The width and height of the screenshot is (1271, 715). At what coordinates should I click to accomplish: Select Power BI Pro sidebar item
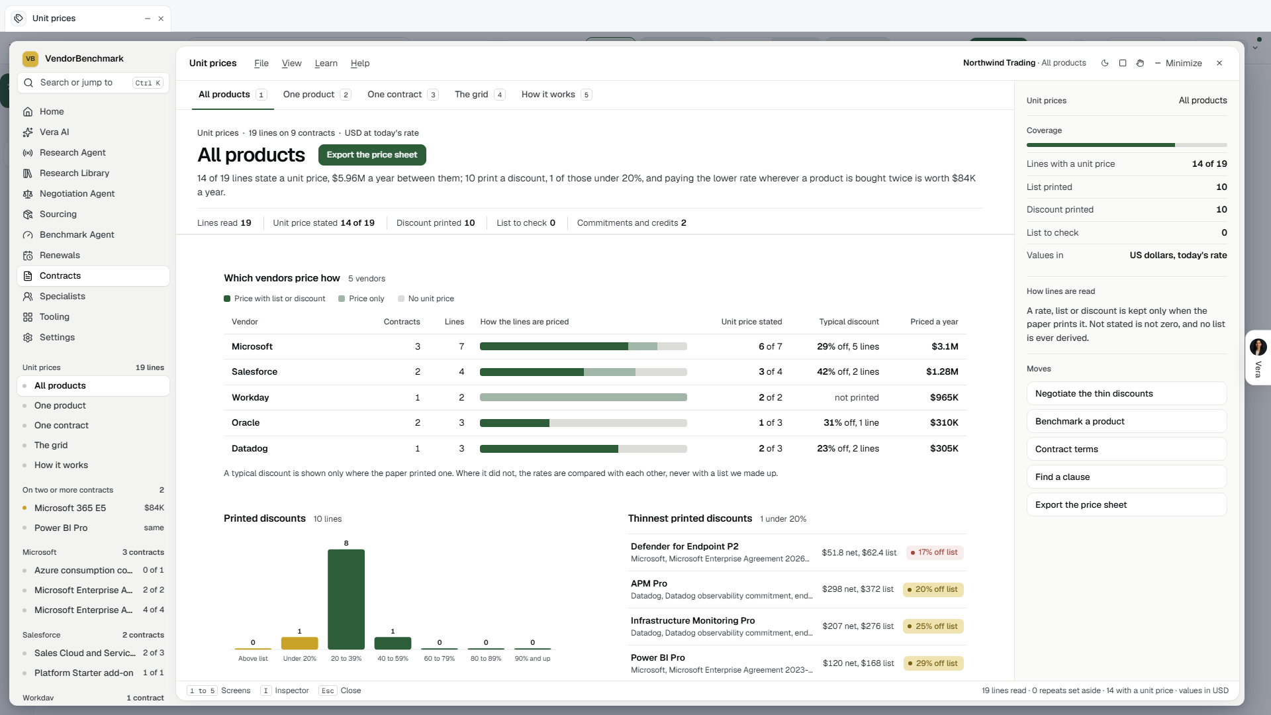pos(93,528)
